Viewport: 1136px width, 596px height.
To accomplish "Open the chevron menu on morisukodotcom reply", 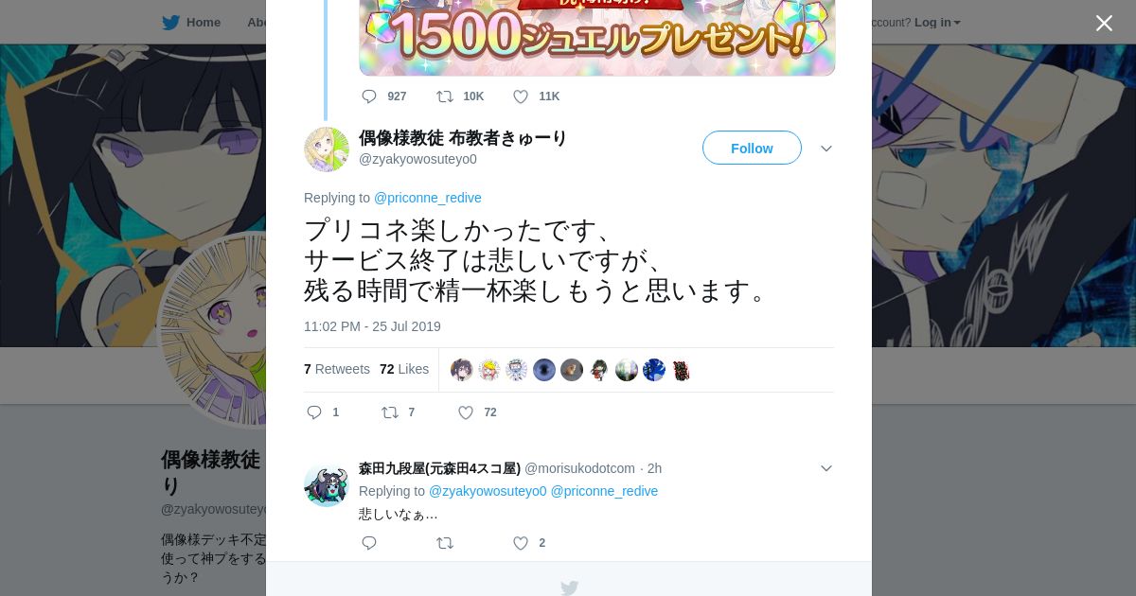I will 826,468.
